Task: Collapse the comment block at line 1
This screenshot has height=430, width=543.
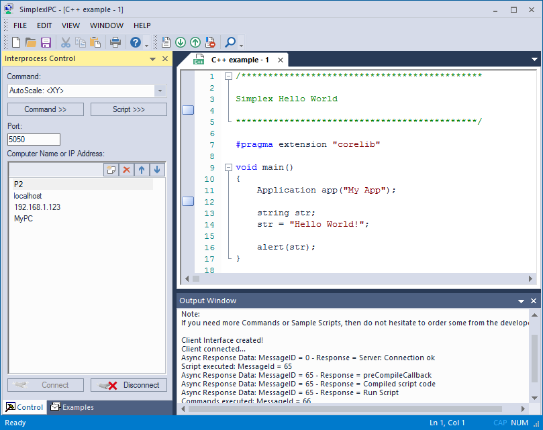Action: click(228, 76)
